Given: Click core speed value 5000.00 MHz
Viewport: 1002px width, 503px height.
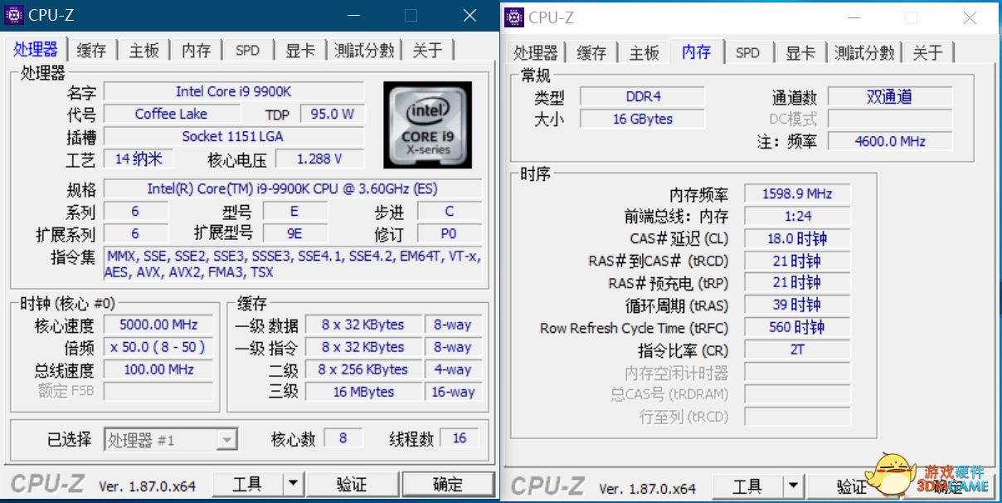Looking at the screenshot, I should 157,325.
